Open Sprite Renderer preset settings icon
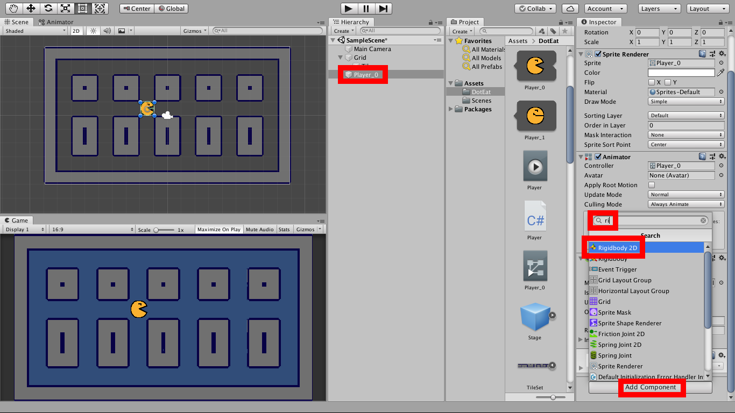Viewport: 735px width, 413px height. (x=712, y=54)
